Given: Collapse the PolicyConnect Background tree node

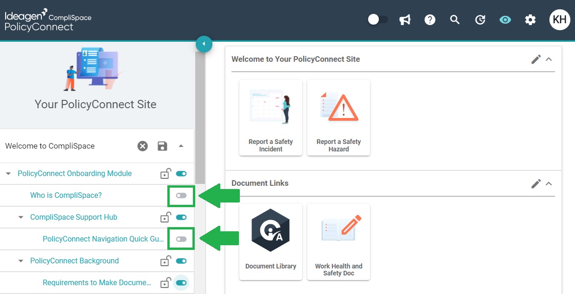Looking at the screenshot, I should 21,261.
